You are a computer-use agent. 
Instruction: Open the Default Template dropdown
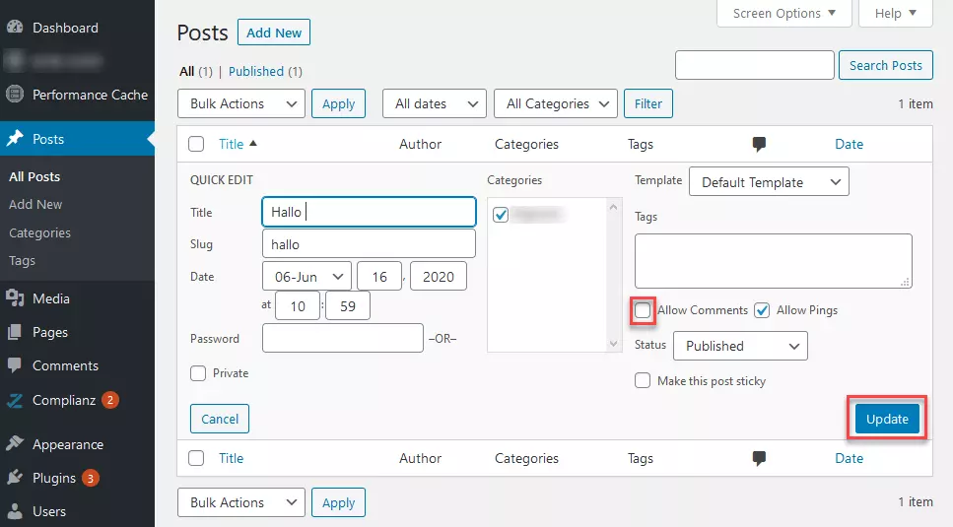[768, 182]
